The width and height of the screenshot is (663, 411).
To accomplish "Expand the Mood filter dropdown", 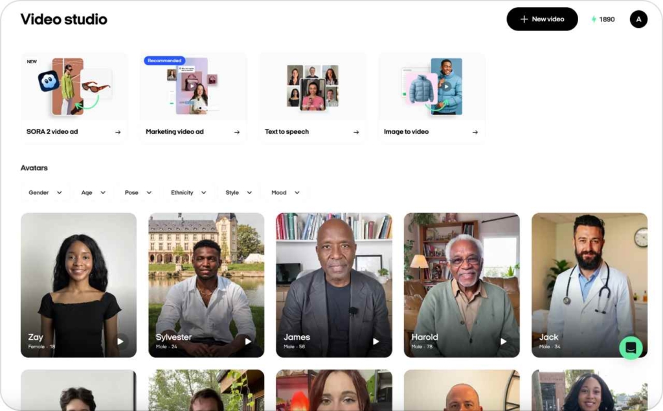I will [x=286, y=192].
